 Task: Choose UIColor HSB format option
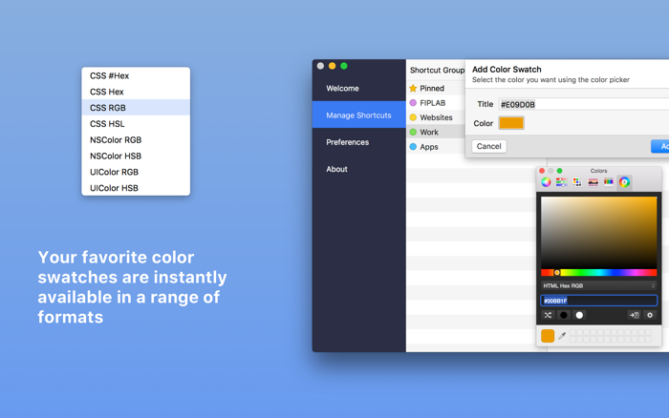click(x=136, y=188)
